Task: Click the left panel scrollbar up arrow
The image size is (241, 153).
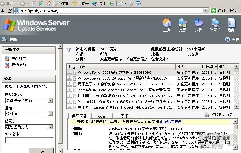Action: coord(61,46)
